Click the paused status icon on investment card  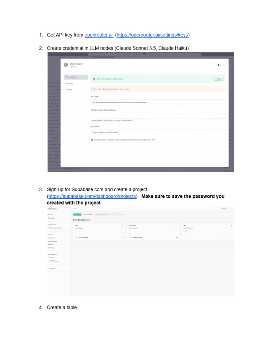(130, 237)
